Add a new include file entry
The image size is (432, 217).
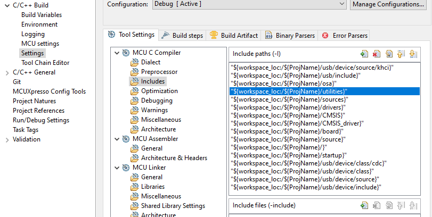click(x=364, y=205)
